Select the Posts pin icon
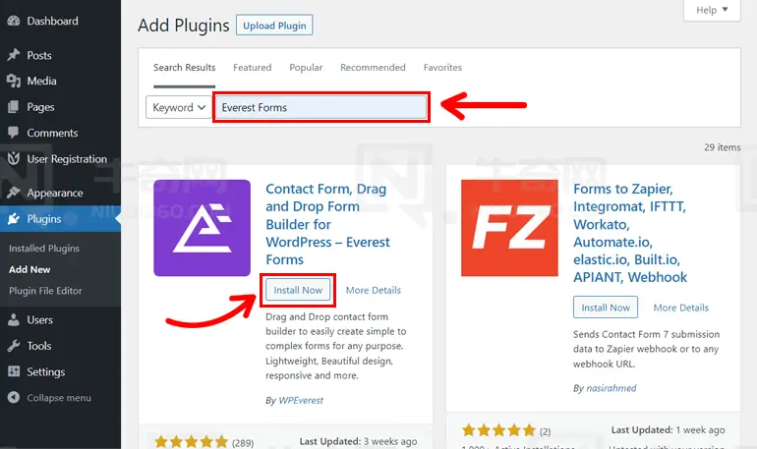 tap(14, 55)
